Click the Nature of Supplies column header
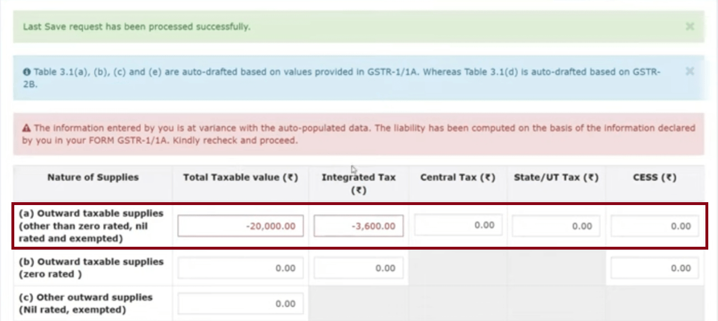The width and height of the screenshot is (718, 321). tap(93, 177)
